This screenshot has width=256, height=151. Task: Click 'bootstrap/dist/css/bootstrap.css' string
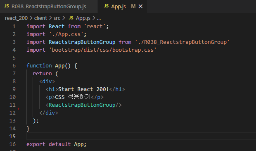pos(102,50)
